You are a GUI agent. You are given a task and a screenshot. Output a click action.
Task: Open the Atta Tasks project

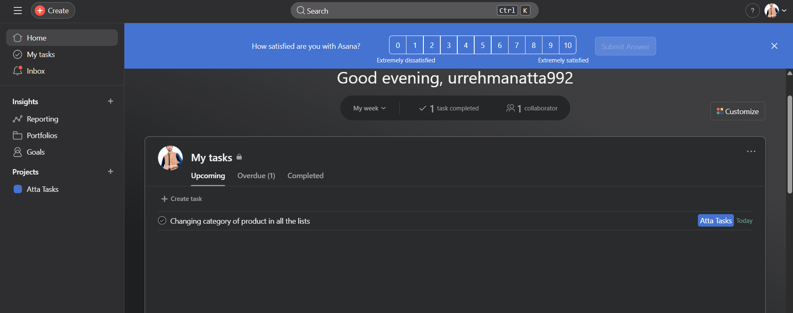62,189
